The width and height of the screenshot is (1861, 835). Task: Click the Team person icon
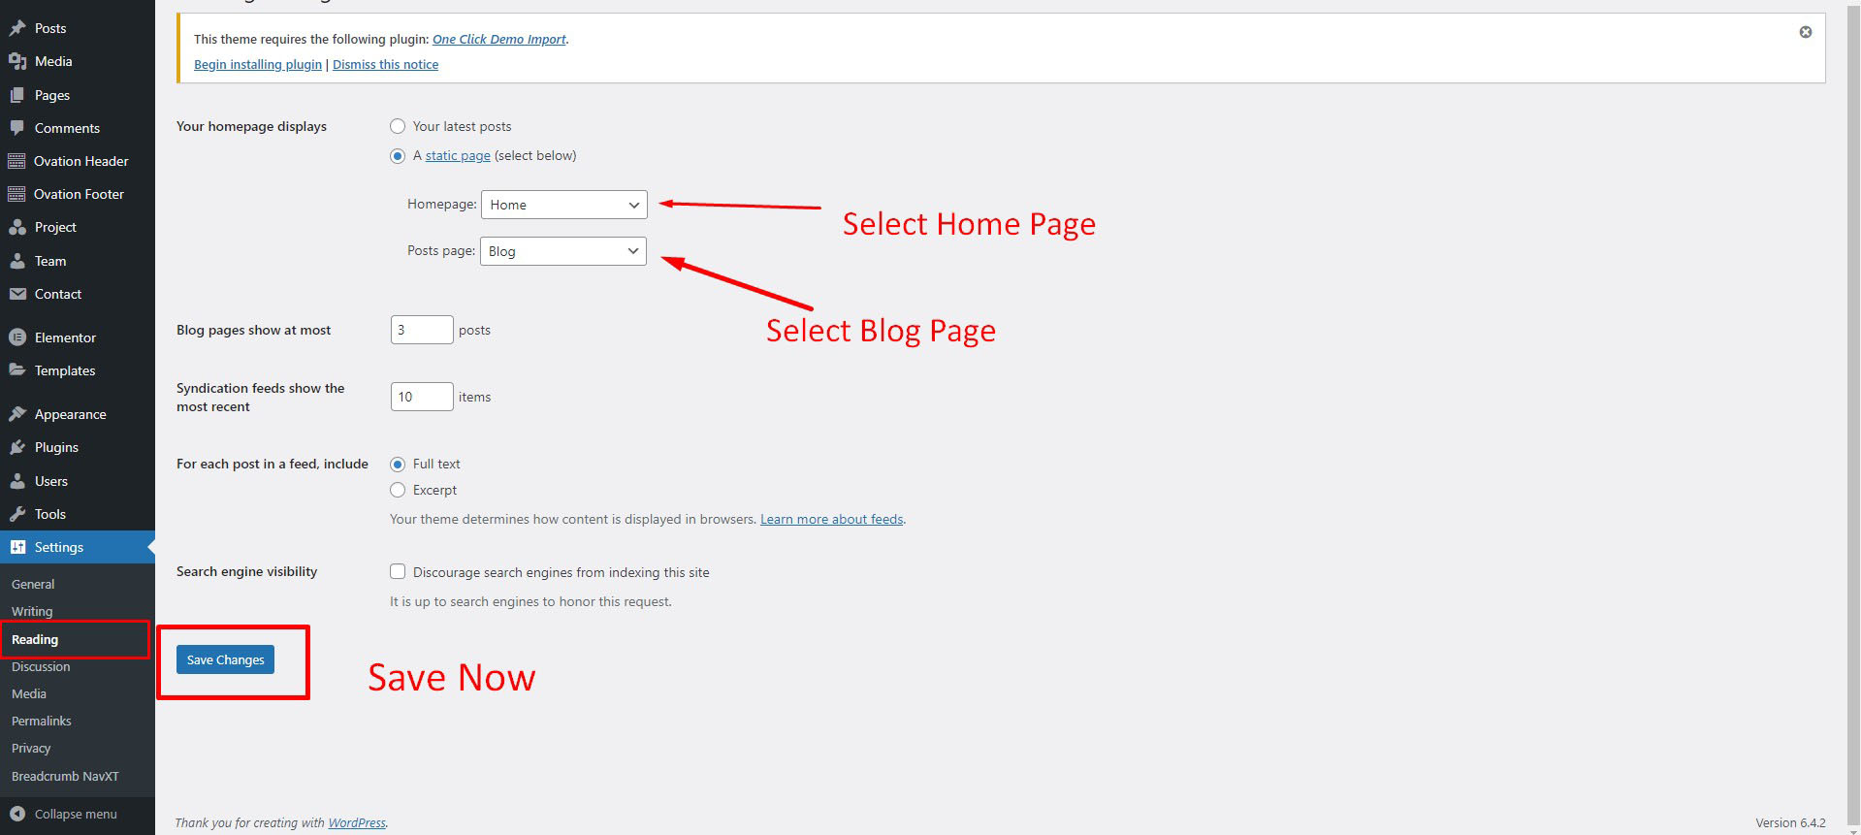click(17, 261)
